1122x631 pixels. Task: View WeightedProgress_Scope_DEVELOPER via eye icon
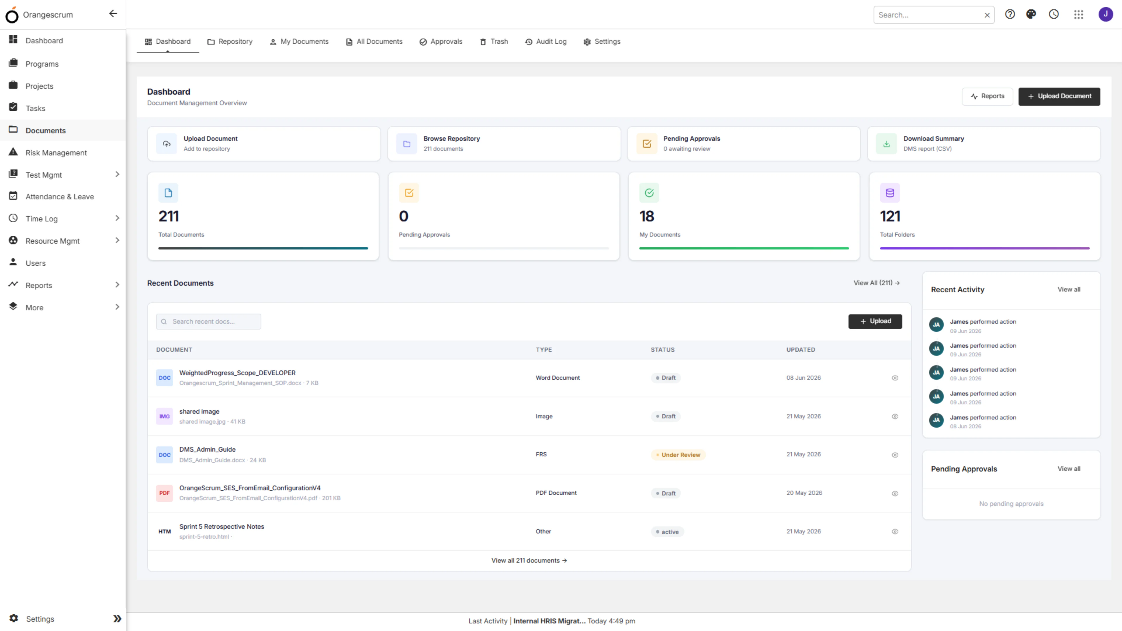point(895,378)
